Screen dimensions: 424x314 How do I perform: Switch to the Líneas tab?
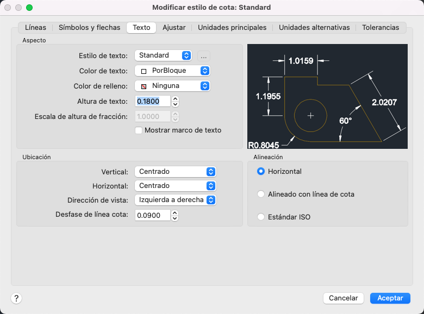point(35,27)
